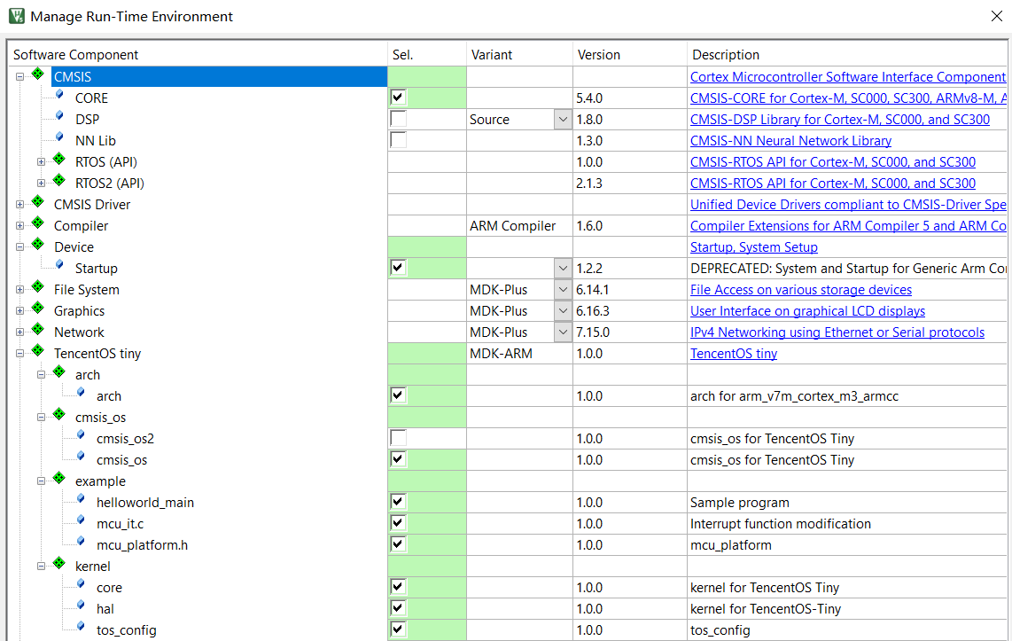Click the blue icon beside mcu_it.c
Screen dimensions: 1012x641
point(81,521)
